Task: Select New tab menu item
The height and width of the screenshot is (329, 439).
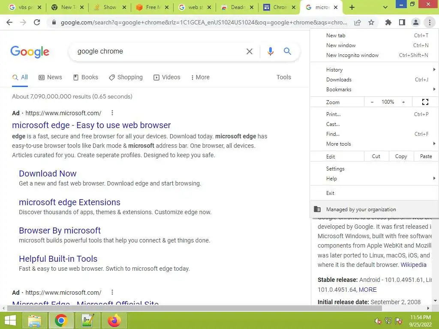Action: [374, 36]
